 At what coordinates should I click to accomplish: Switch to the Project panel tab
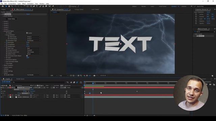pyautogui.click(x=3, y=9)
